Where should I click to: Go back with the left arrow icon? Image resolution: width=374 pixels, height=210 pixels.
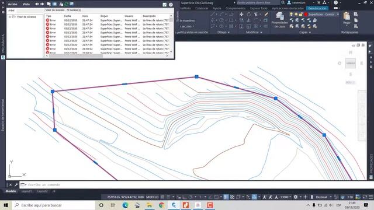click(37, 4)
